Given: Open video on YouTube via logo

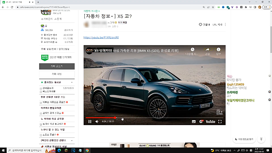Looking at the screenshot, I should (x=210, y=122).
